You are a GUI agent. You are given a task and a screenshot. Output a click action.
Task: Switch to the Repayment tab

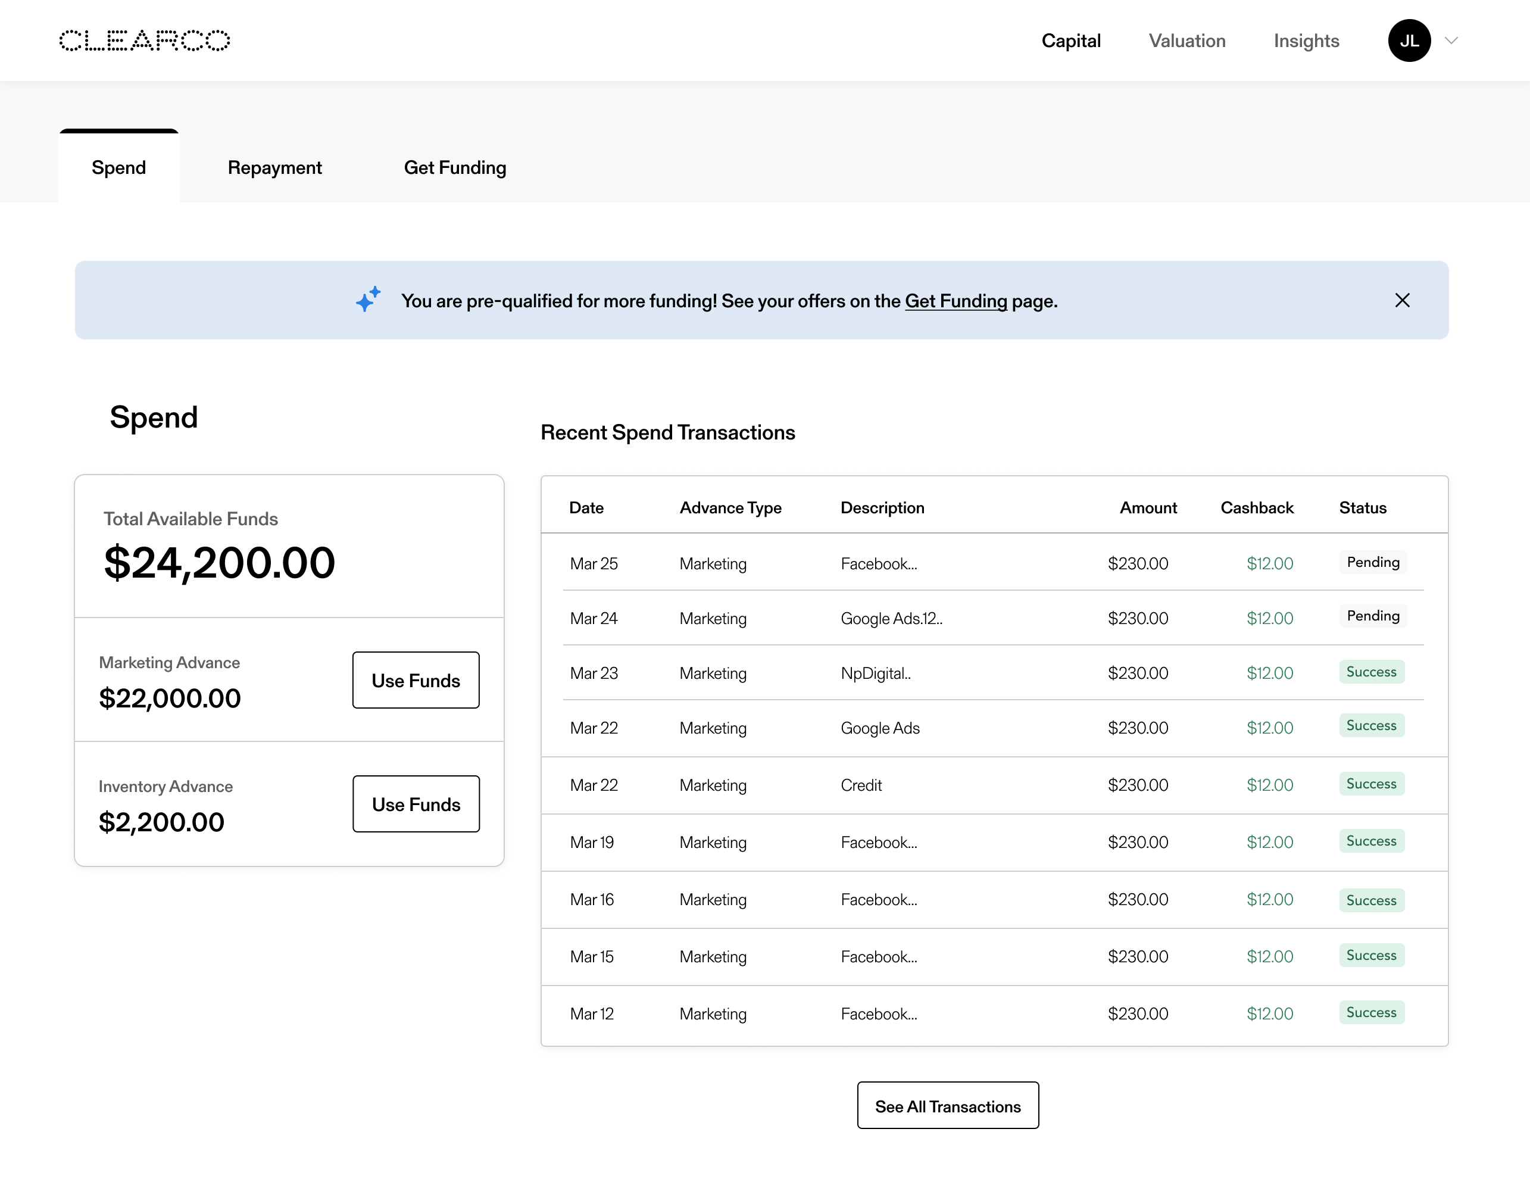(x=274, y=167)
